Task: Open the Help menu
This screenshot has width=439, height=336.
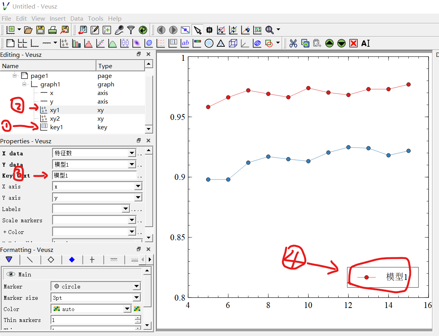Action: pyautogui.click(x=115, y=19)
